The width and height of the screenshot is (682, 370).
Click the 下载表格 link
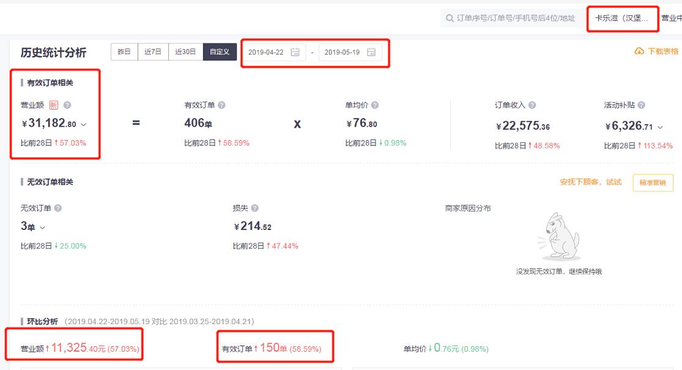pyautogui.click(x=663, y=51)
